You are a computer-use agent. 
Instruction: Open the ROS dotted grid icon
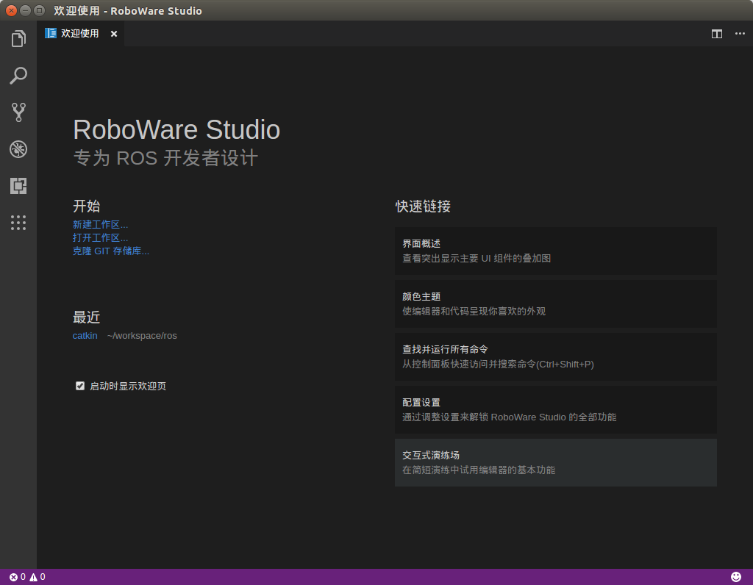[x=18, y=223]
